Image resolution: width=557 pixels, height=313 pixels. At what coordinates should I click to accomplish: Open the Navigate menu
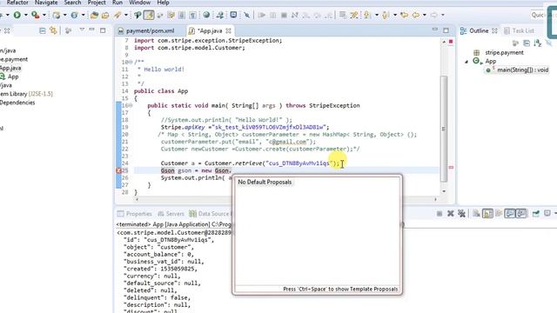(x=46, y=3)
